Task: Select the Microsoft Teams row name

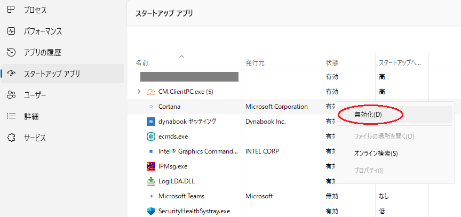Action: (x=181, y=196)
